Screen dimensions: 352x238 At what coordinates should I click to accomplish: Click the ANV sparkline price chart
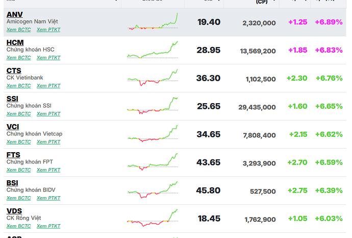(x=153, y=23)
